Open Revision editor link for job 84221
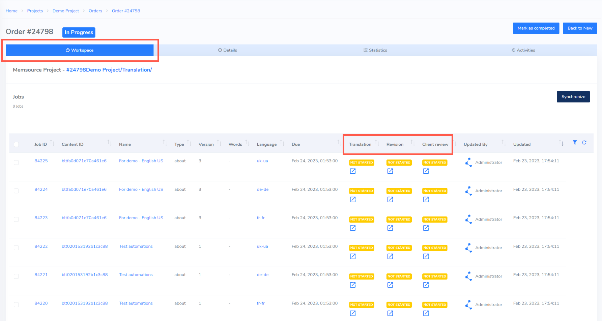Image resolution: width=602 pixels, height=321 pixels. (x=390, y=285)
